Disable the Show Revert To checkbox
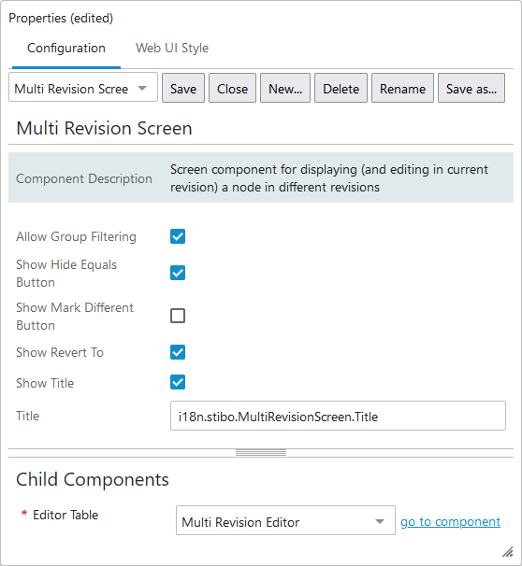Viewport: 522px width, 566px height. 178,352
